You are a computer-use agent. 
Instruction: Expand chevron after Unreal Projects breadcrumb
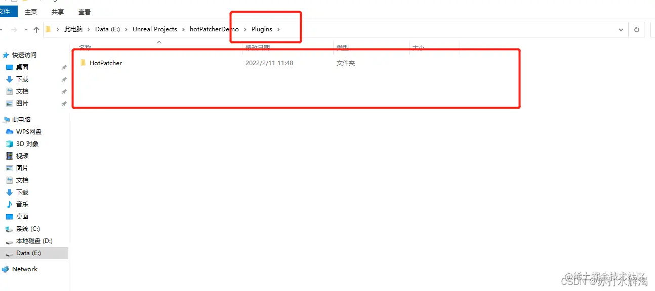[183, 29]
